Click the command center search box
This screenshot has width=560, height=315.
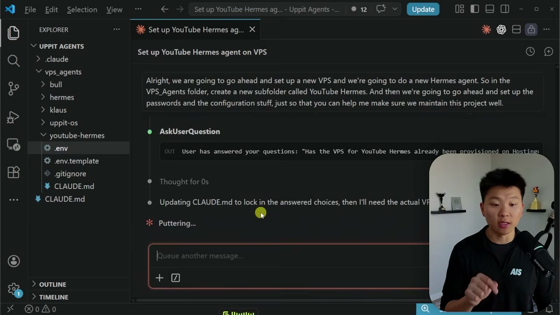click(267, 9)
